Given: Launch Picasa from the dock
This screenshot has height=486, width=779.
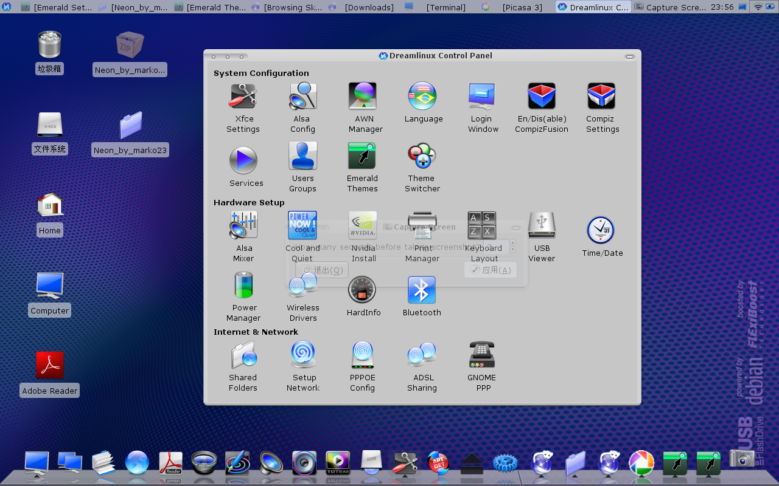Looking at the screenshot, I should 641,463.
